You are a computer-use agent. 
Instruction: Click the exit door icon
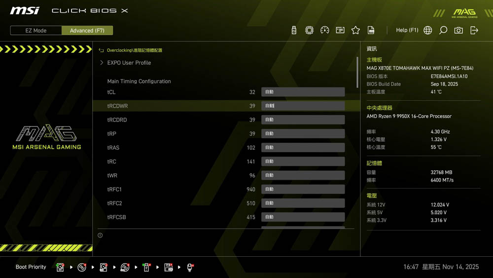pos(474,30)
